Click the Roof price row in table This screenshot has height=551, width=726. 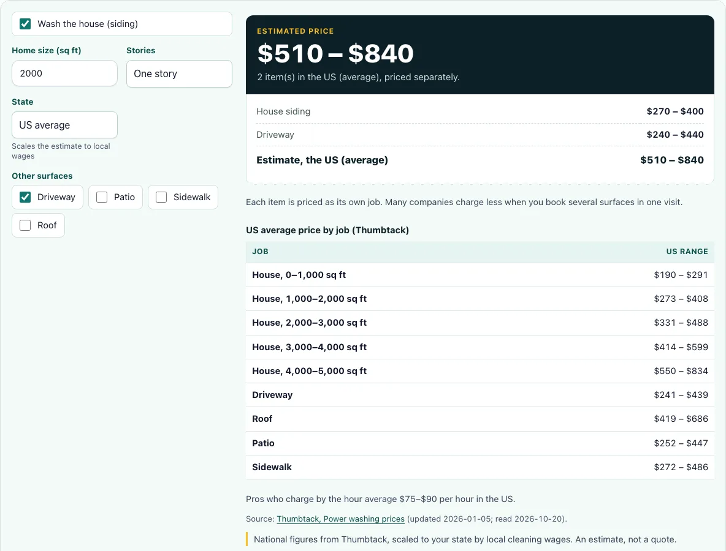coord(480,419)
